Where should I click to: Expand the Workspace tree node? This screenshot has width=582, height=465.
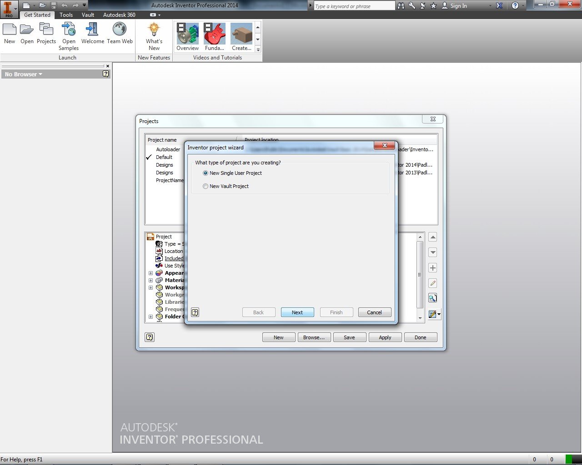point(151,288)
